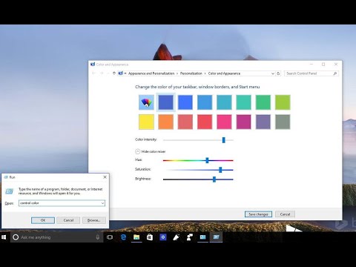Pick the bright blue color swatch
The image size is (356, 267).
click(x=185, y=102)
